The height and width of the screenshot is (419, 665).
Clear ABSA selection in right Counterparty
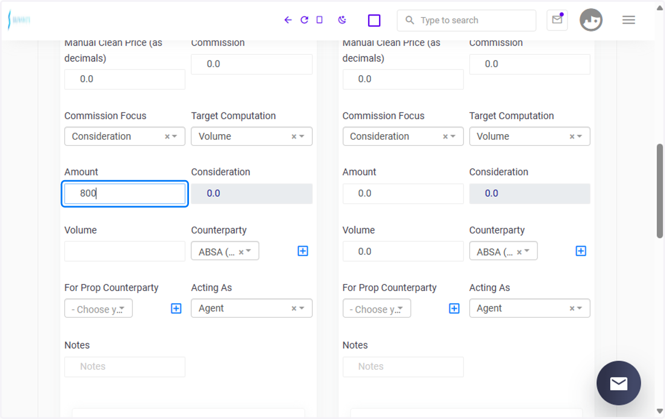(x=519, y=252)
